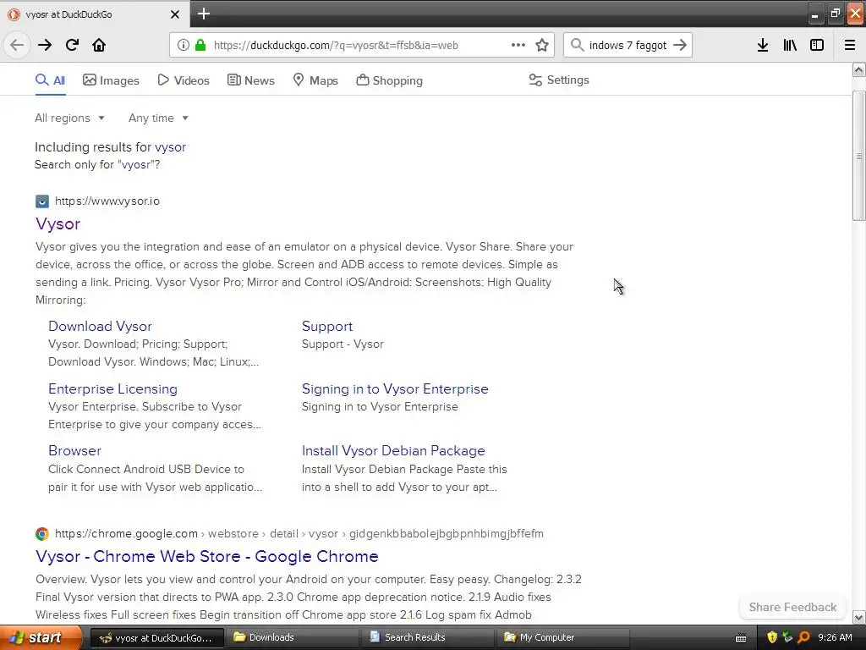Close the vyosr at DuckDuckGo tab
The width and height of the screenshot is (866, 650).
pos(175,14)
